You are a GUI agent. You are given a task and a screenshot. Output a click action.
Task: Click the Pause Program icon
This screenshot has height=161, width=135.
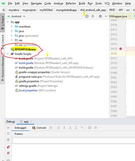pos(8,133)
